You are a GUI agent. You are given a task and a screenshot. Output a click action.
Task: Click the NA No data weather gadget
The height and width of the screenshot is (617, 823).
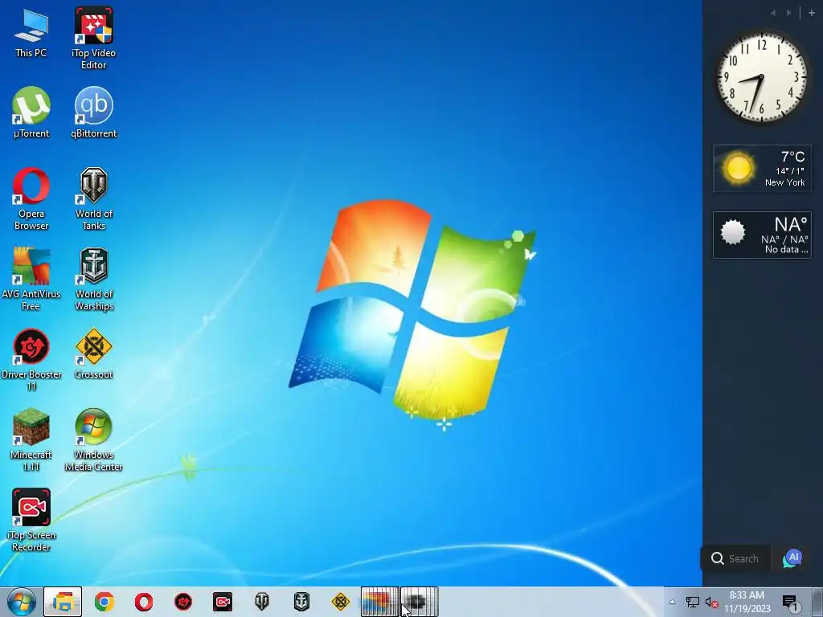(x=762, y=235)
